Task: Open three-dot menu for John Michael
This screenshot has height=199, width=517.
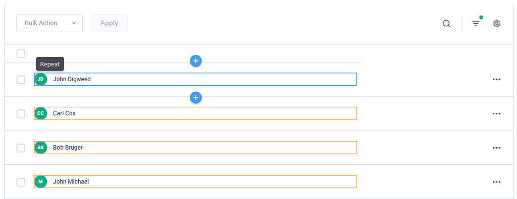Action: [x=497, y=182]
